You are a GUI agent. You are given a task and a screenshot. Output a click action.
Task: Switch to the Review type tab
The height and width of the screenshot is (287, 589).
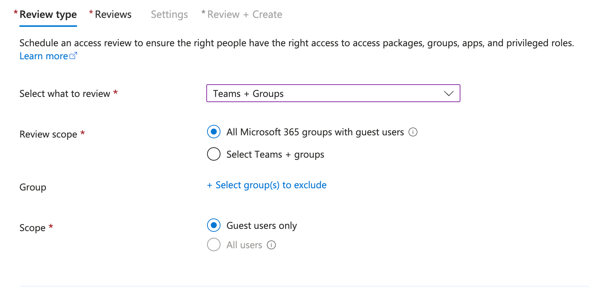(x=48, y=15)
